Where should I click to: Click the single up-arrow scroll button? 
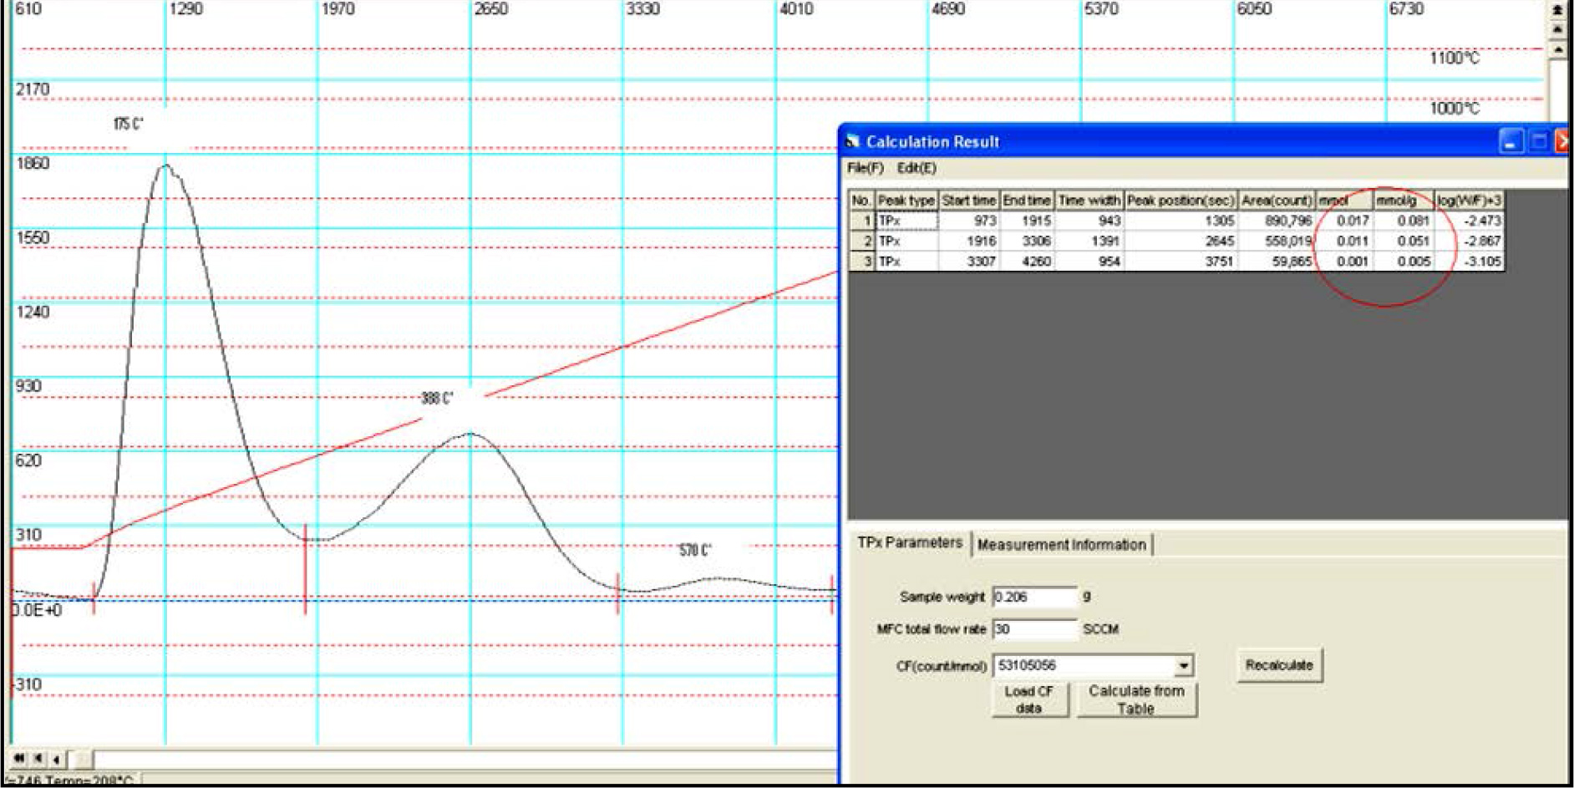[x=1557, y=49]
